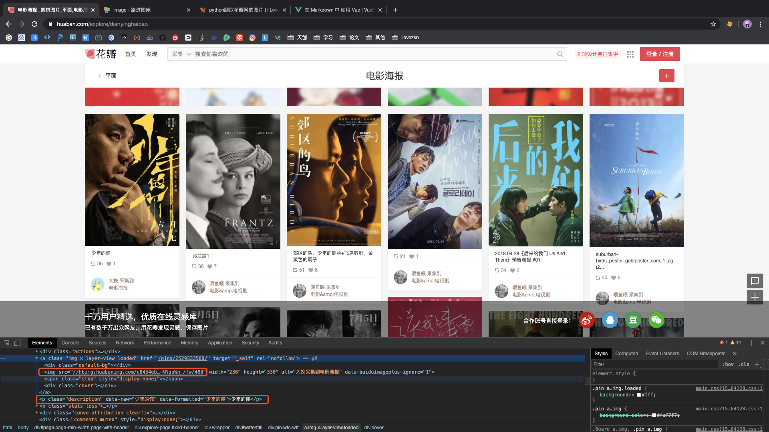The width and height of the screenshot is (769, 432).
Task: Open the apps grid icon in header
Action: 630,54
